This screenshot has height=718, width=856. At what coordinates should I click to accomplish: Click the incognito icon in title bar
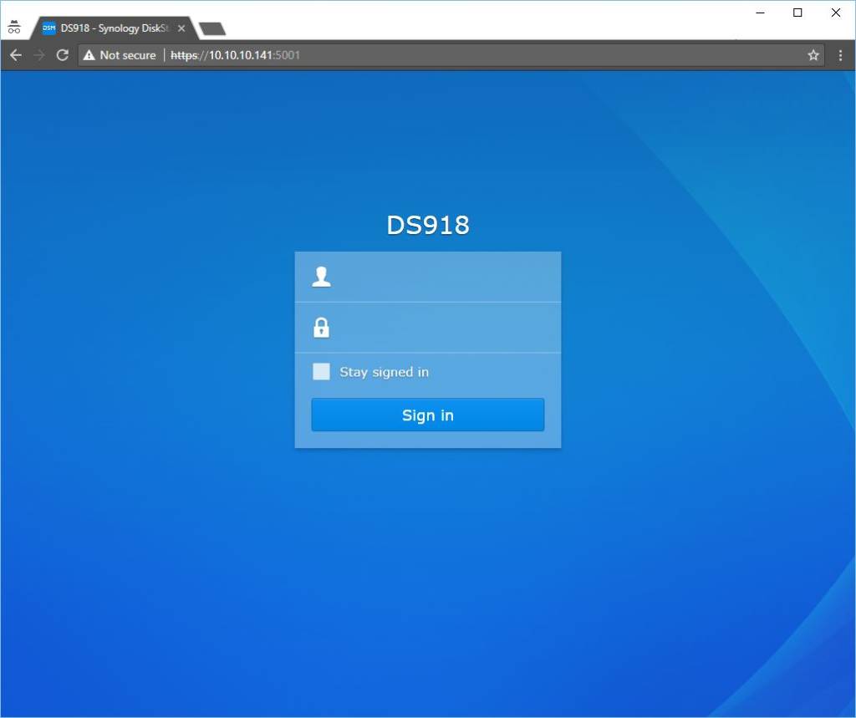14,28
